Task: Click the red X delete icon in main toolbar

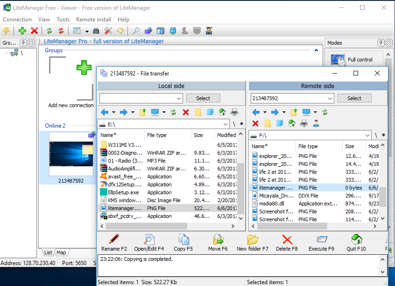Action: pos(34,31)
